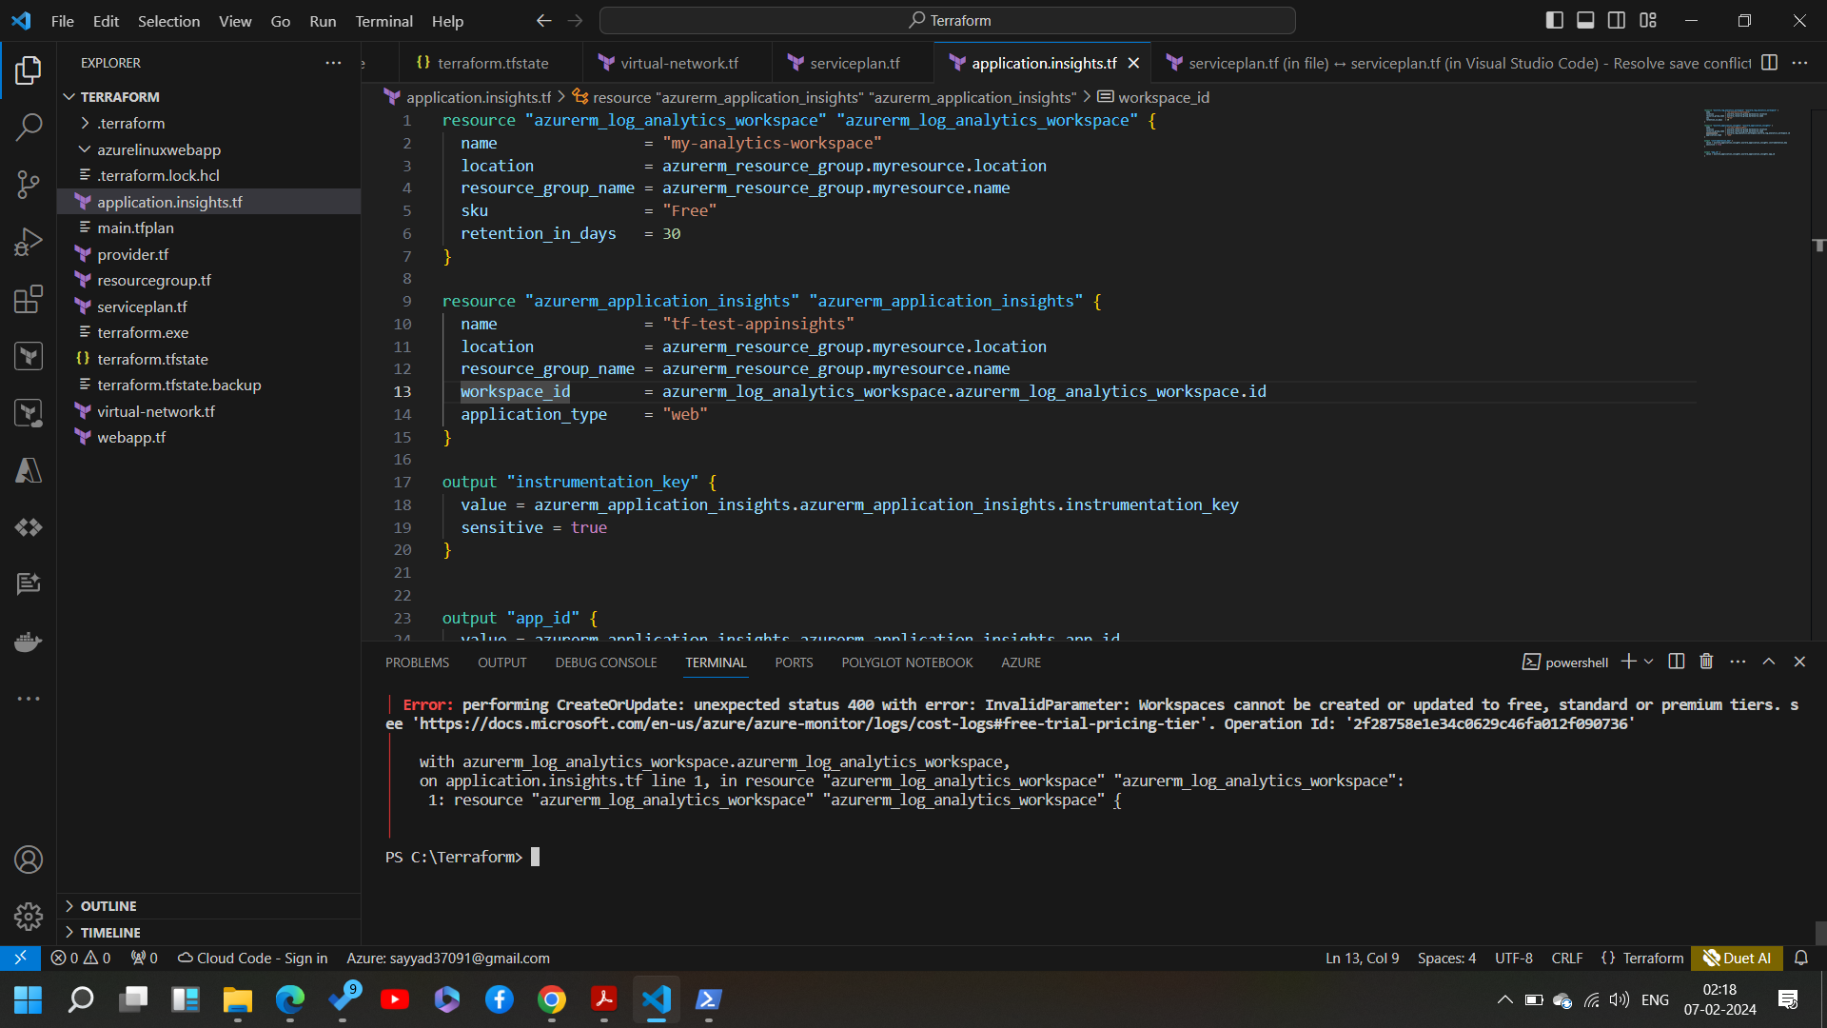Screen dimensions: 1827x1028
Task: Click the errors and warnings counter
Action: pos(81,958)
